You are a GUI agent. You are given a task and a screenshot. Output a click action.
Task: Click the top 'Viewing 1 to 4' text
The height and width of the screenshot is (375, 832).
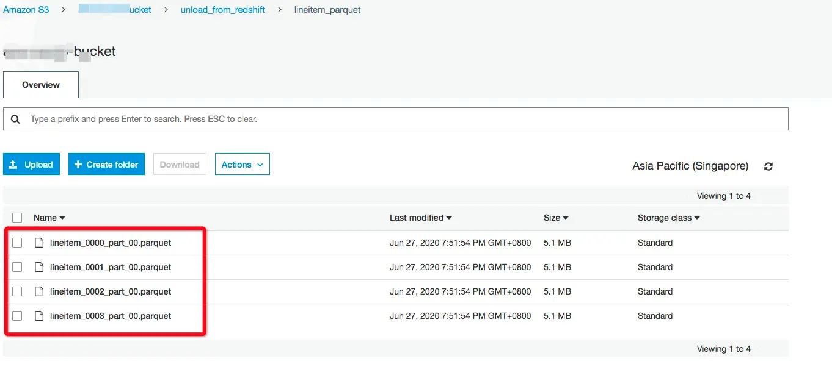(x=723, y=196)
